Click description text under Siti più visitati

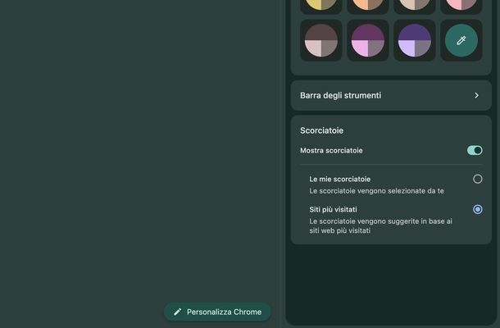pos(380,225)
